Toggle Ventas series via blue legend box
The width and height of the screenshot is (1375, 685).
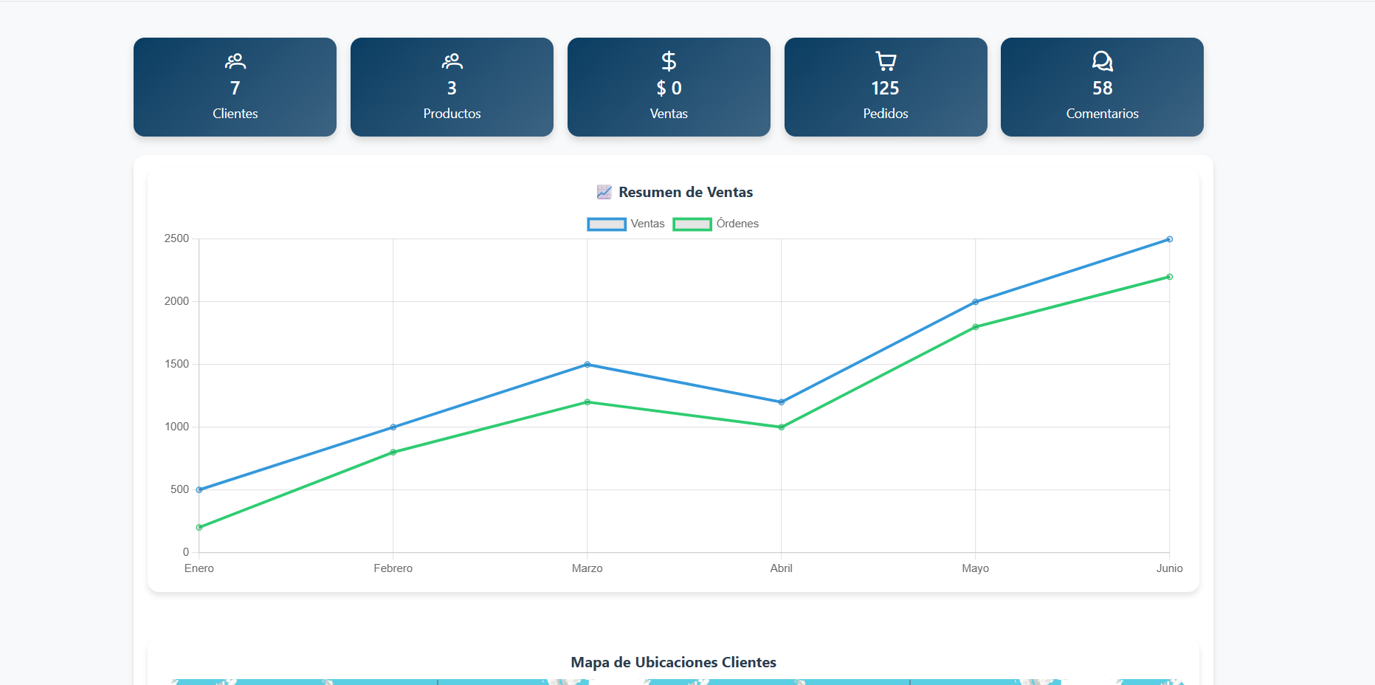click(607, 224)
